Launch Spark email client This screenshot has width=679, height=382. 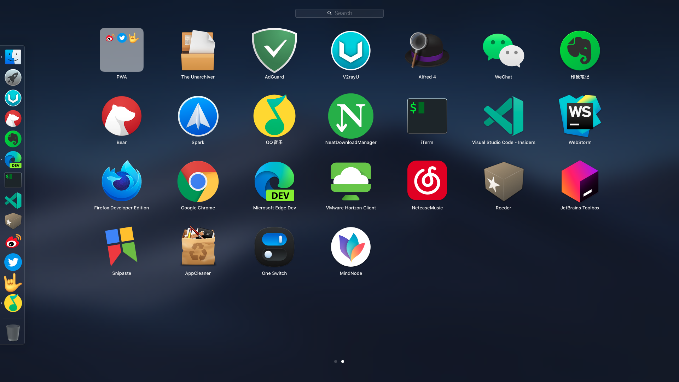point(198,116)
